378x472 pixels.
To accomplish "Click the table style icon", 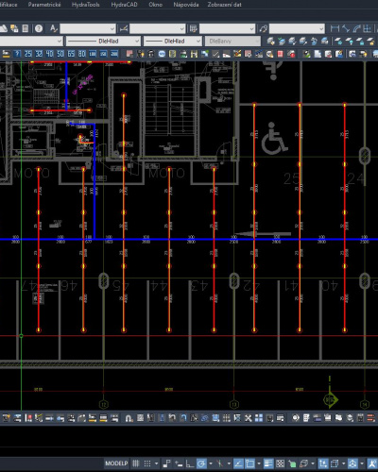I will 193,28.
